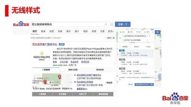Click map marker A on the store map
The image size is (191, 107).
click(45, 82)
